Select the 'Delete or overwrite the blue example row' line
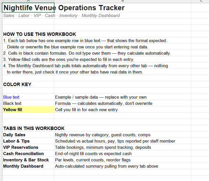Image resolution: width=209 pixels, height=181 pixels. [78, 47]
